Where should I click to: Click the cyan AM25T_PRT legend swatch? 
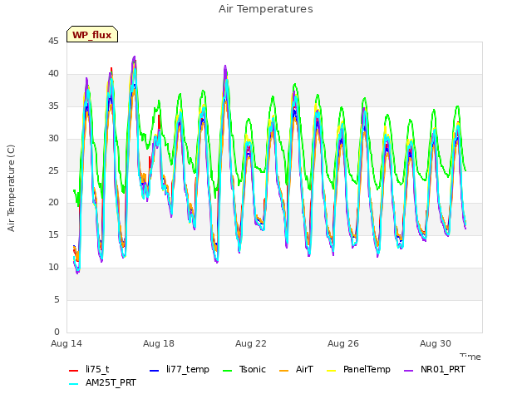point(73,384)
